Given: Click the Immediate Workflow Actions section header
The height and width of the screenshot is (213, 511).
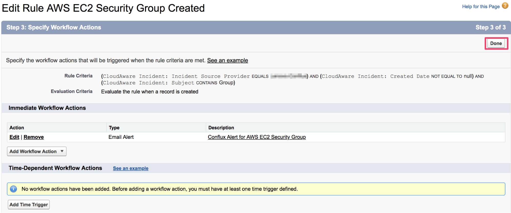Looking at the screenshot, I should [47, 108].
